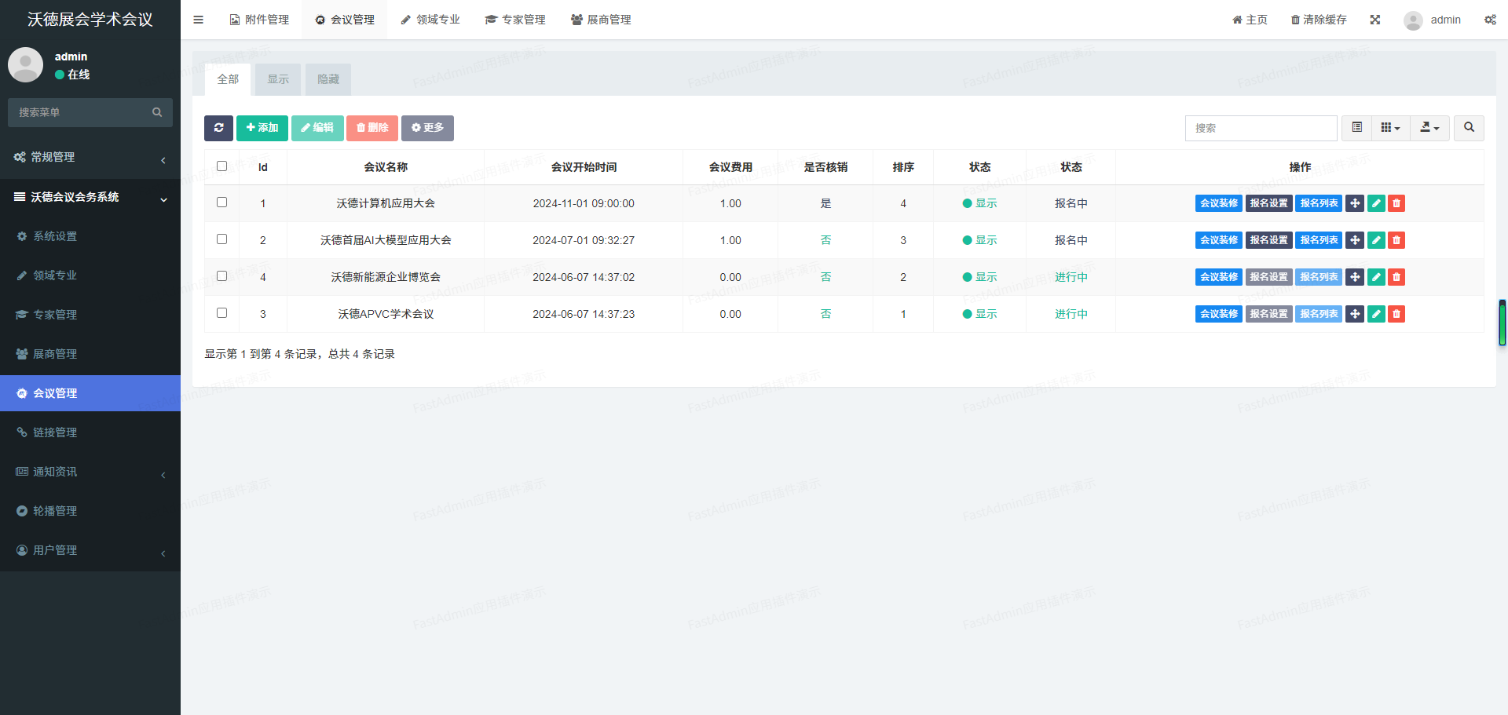This screenshot has width=1508, height=715.
Task: Click 报名设置 for 沃德首届AI大模型应用大会
Action: 1269,240
